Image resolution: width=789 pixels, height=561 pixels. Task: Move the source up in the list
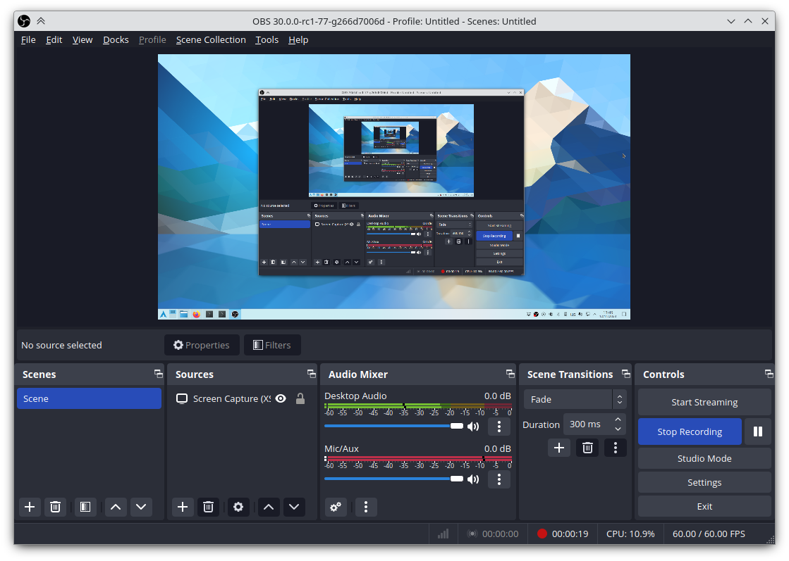click(268, 507)
